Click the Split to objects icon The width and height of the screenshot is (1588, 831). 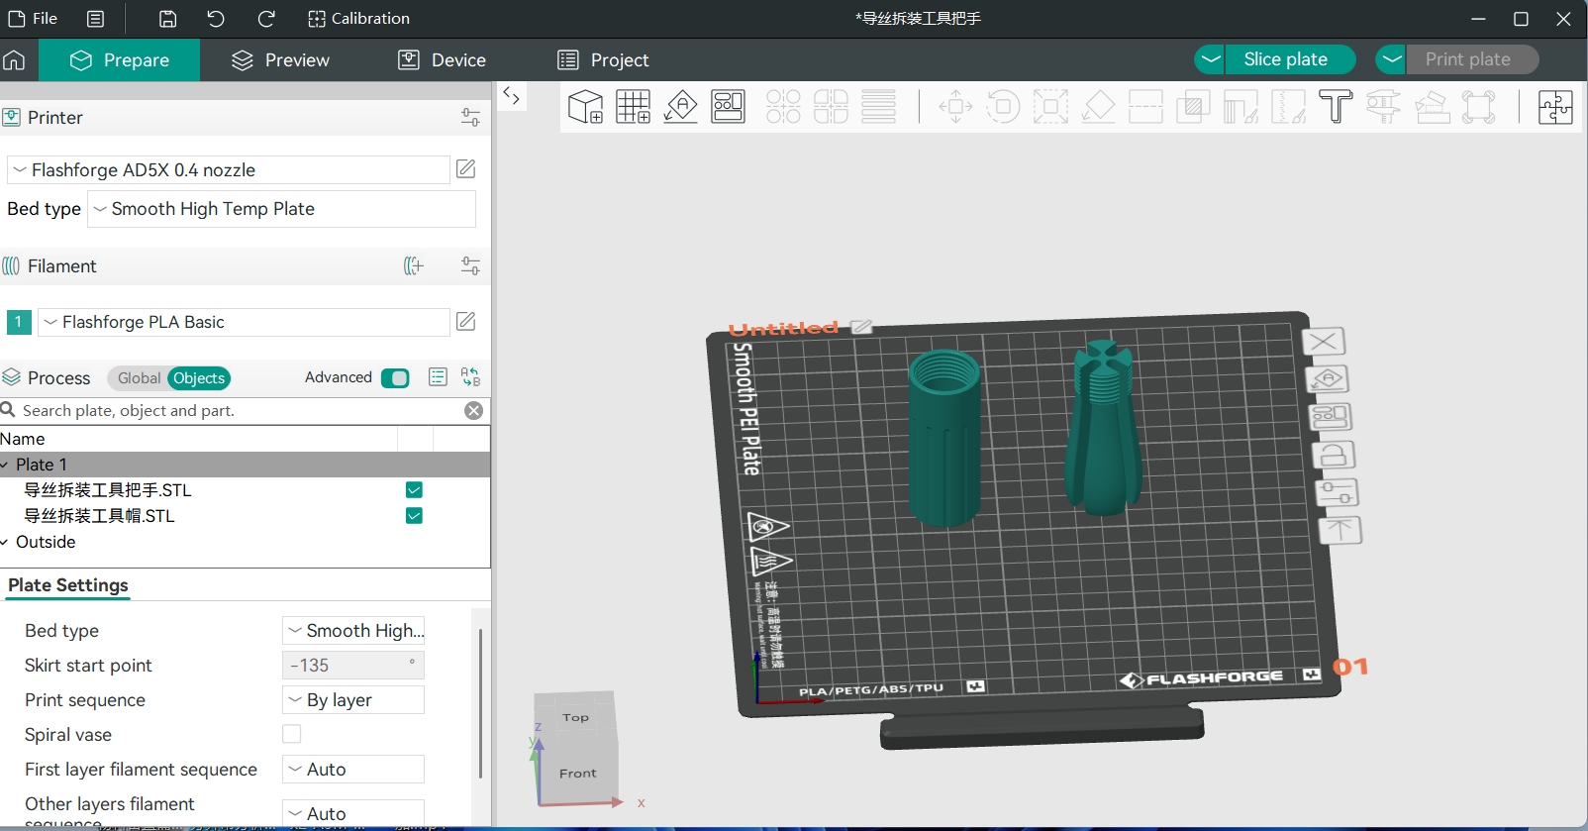point(783,106)
